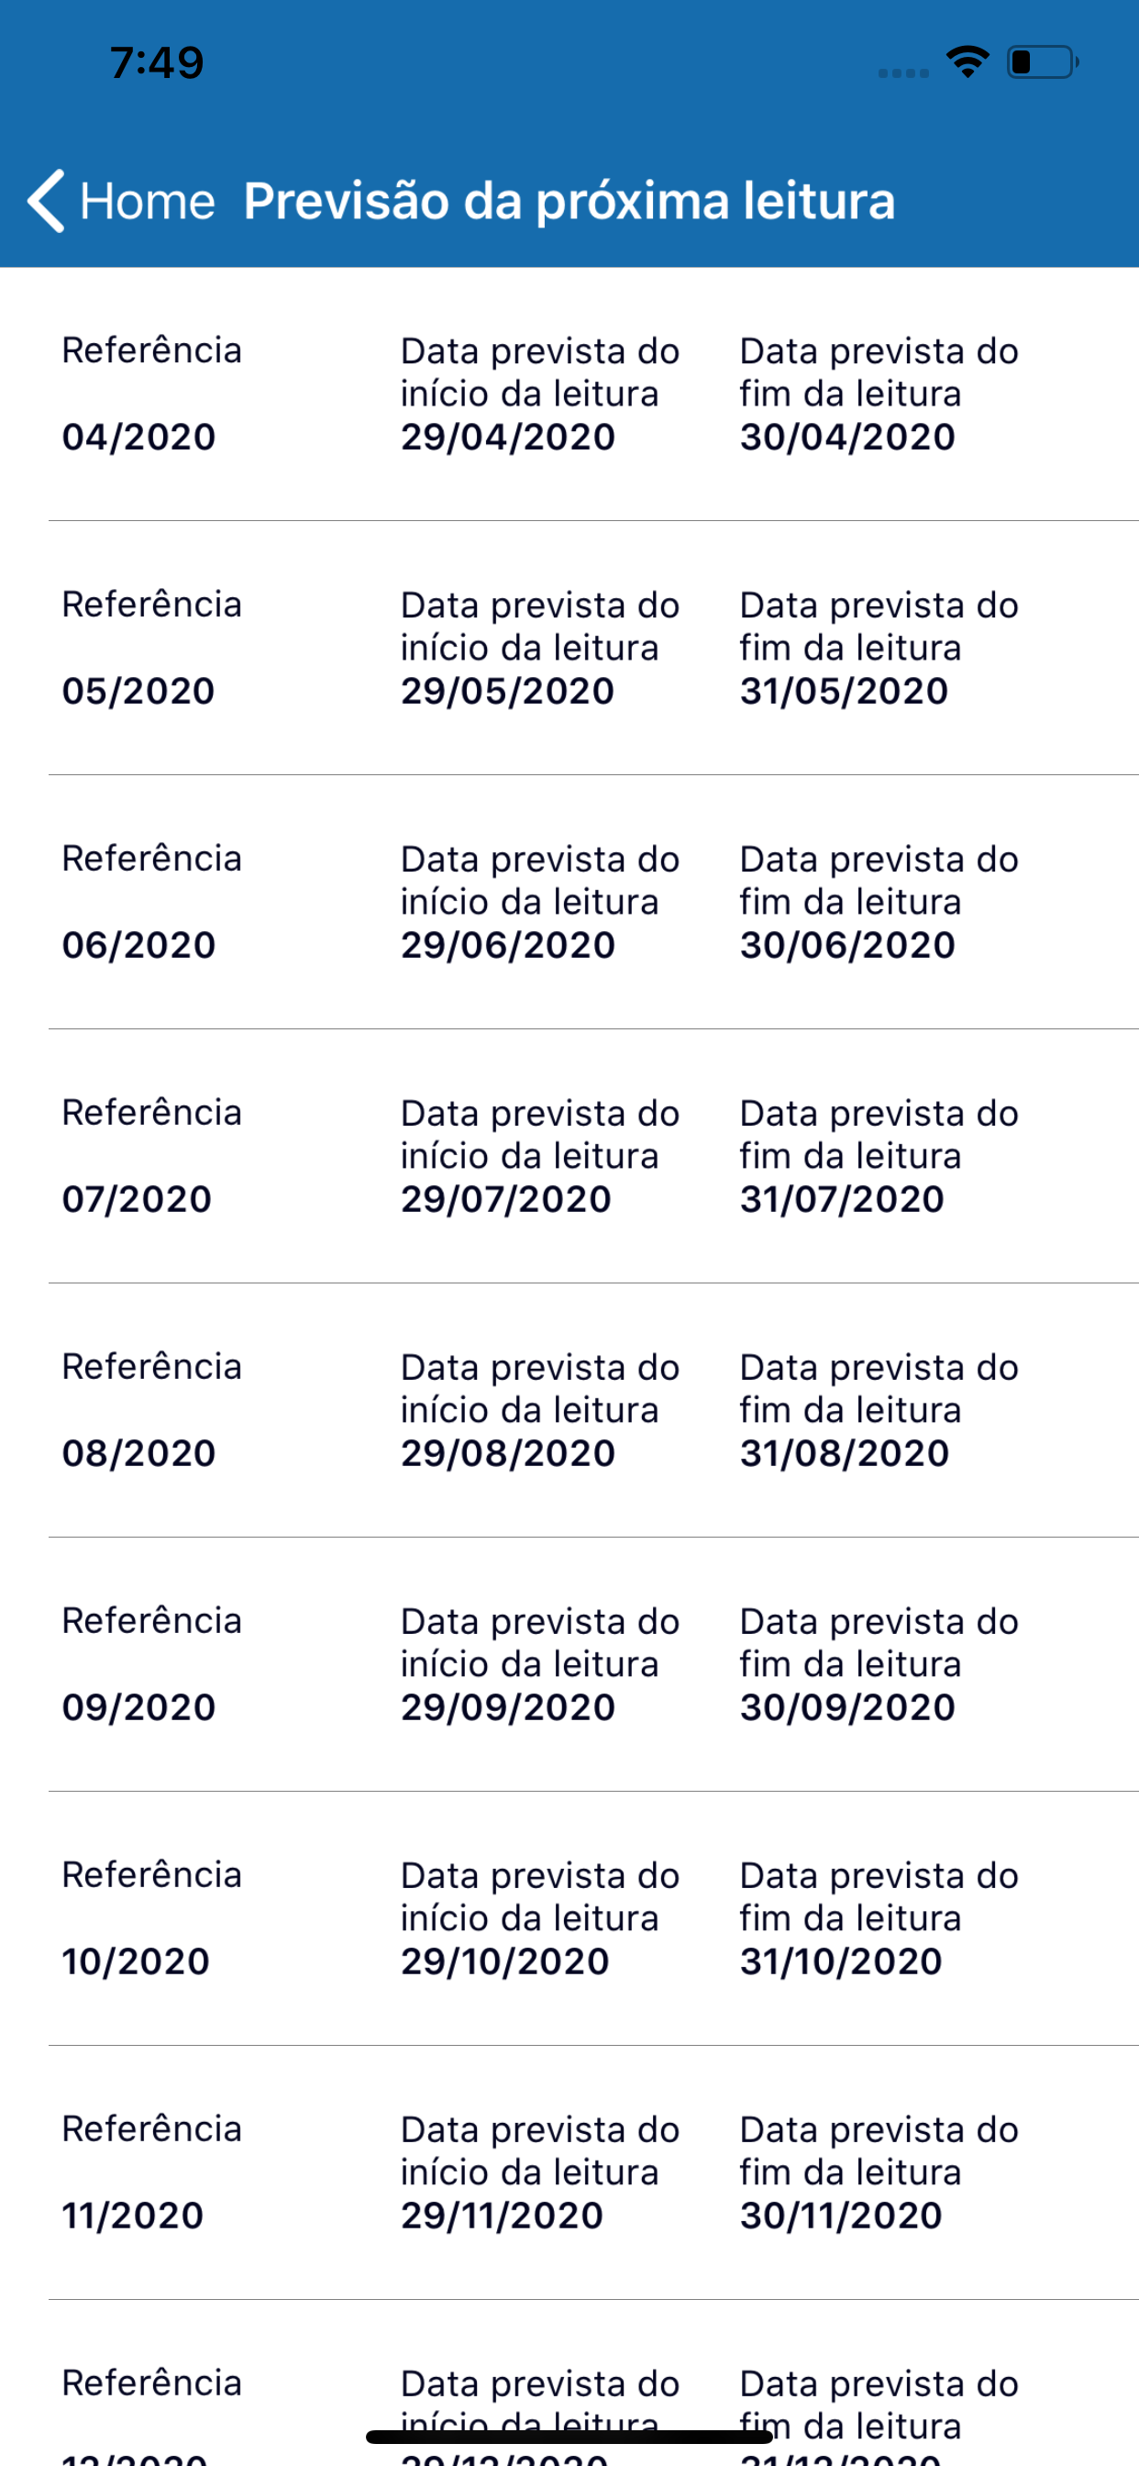Tap end date 31/05/2020
Viewport: 1139px width, 2466px height.
coord(845,691)
